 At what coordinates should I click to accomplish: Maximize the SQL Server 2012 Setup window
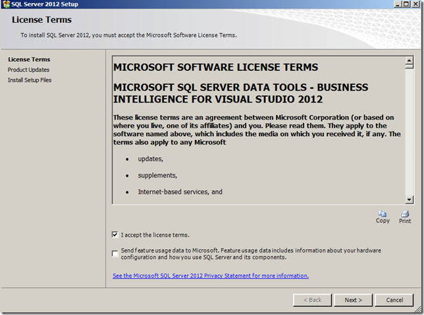[x=407, y=4]
